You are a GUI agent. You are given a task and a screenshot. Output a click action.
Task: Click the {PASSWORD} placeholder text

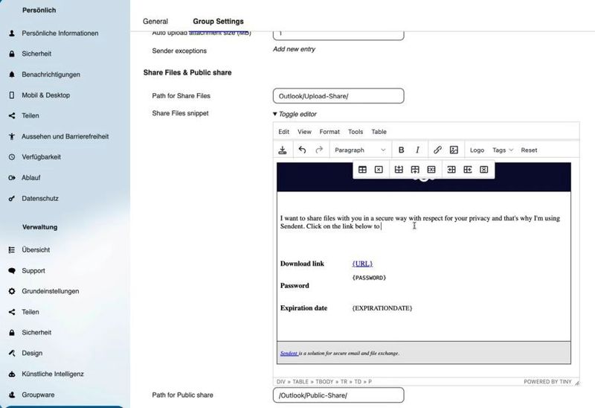tap(369, 278)
